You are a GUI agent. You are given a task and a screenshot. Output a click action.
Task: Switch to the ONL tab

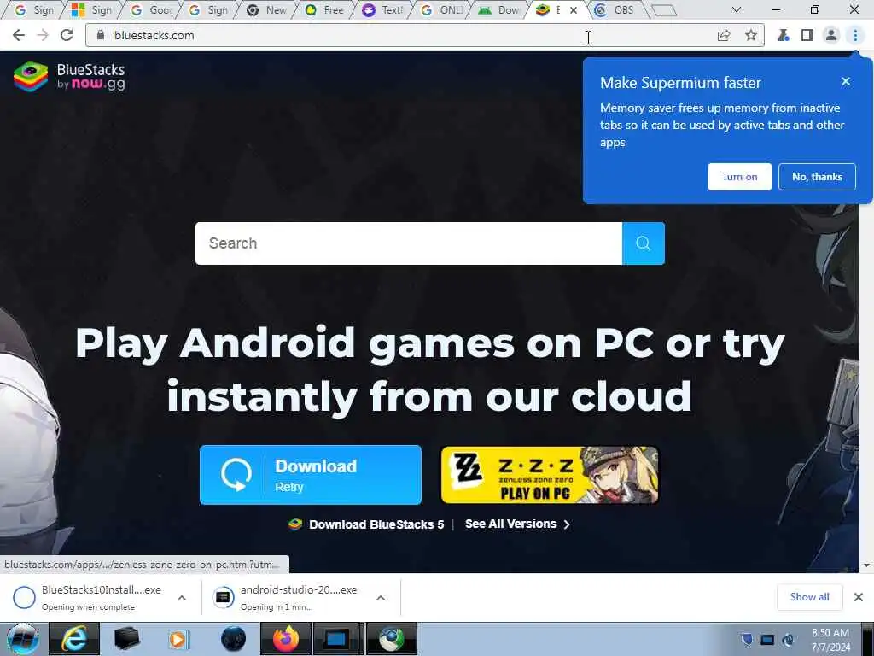(441, 10)
